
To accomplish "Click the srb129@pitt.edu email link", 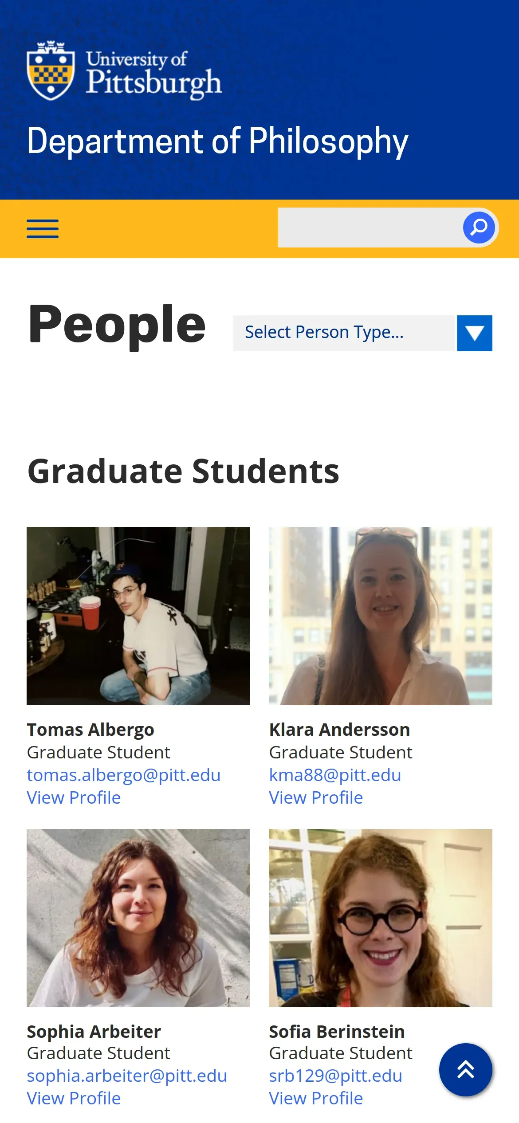I will pyautogui.click(x=335, y=1076).
